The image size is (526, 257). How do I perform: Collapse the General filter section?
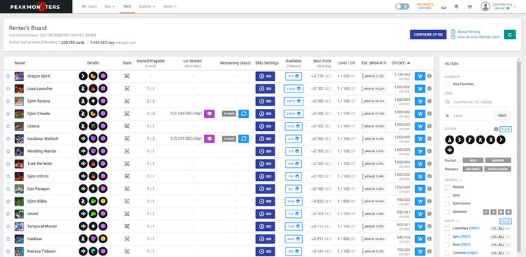pyautogui.click(x=453, y=180)
